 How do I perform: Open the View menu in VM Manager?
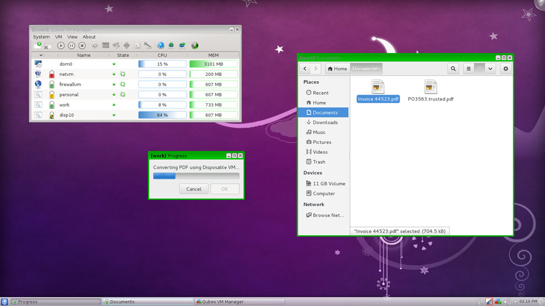pos(72,37)
